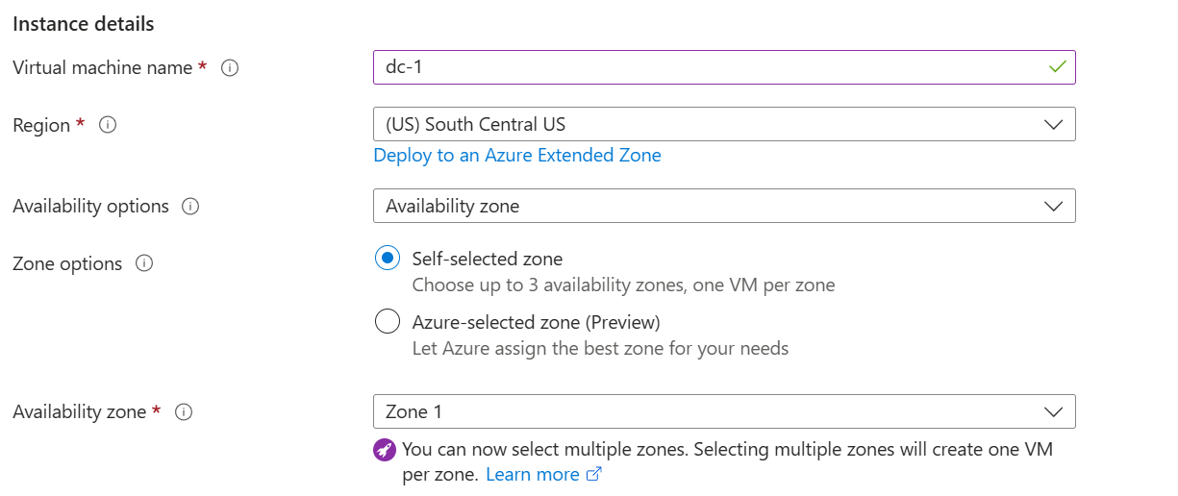Image resolution: width=1178 pixels, height=496 pixels.
Task: Click the Instance details section heading
Action: 84,24
